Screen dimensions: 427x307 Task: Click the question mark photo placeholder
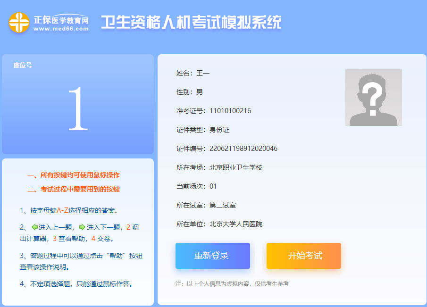click(x=373, y=97)
